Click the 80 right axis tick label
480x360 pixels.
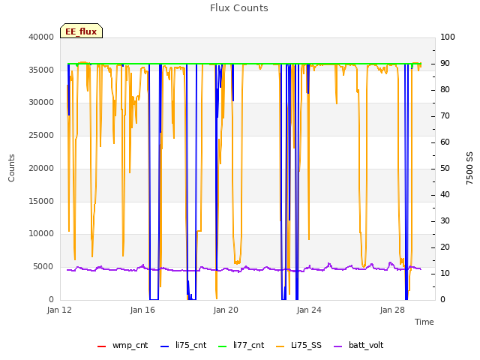pyautogui.click(x=445, y=90)
